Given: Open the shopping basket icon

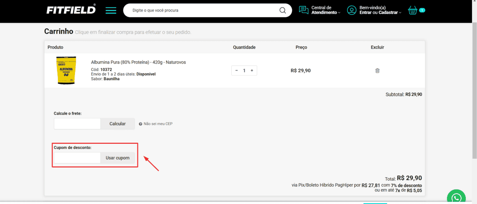Looking at the screenshot, I should (x=412, y=10).
